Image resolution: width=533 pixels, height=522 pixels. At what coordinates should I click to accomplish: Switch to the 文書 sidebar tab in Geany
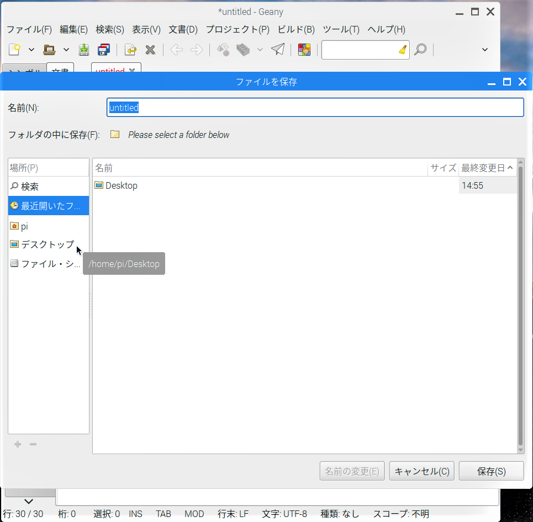(60, 68)
